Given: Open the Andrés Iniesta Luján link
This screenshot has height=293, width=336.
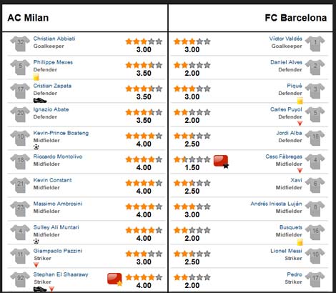Looking at the screenshot, I should (x=277, y=204).
